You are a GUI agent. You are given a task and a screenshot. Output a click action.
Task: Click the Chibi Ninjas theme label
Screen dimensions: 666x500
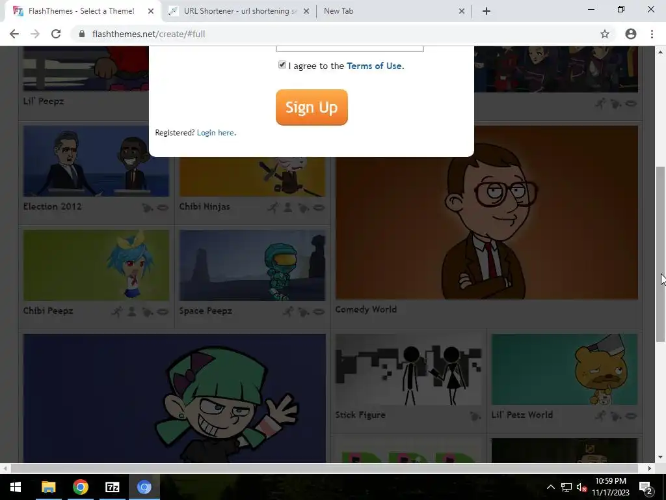[204, 206]
